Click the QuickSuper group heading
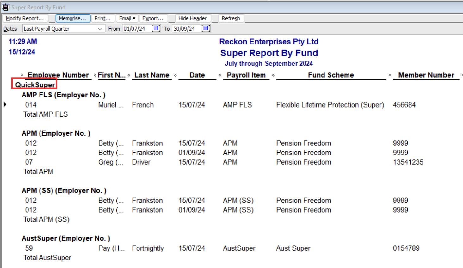Screen dimensions: 463x268 pyautogui.click(x=35, y=85)
